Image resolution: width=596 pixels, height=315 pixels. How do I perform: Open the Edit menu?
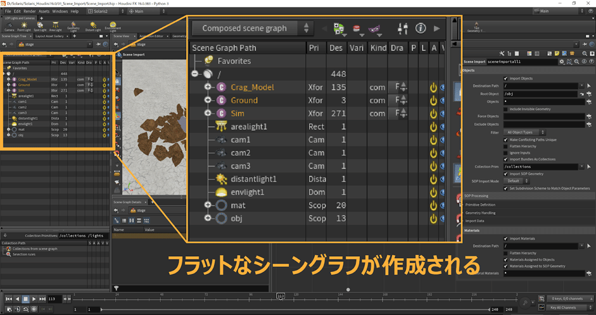[17, 11]
